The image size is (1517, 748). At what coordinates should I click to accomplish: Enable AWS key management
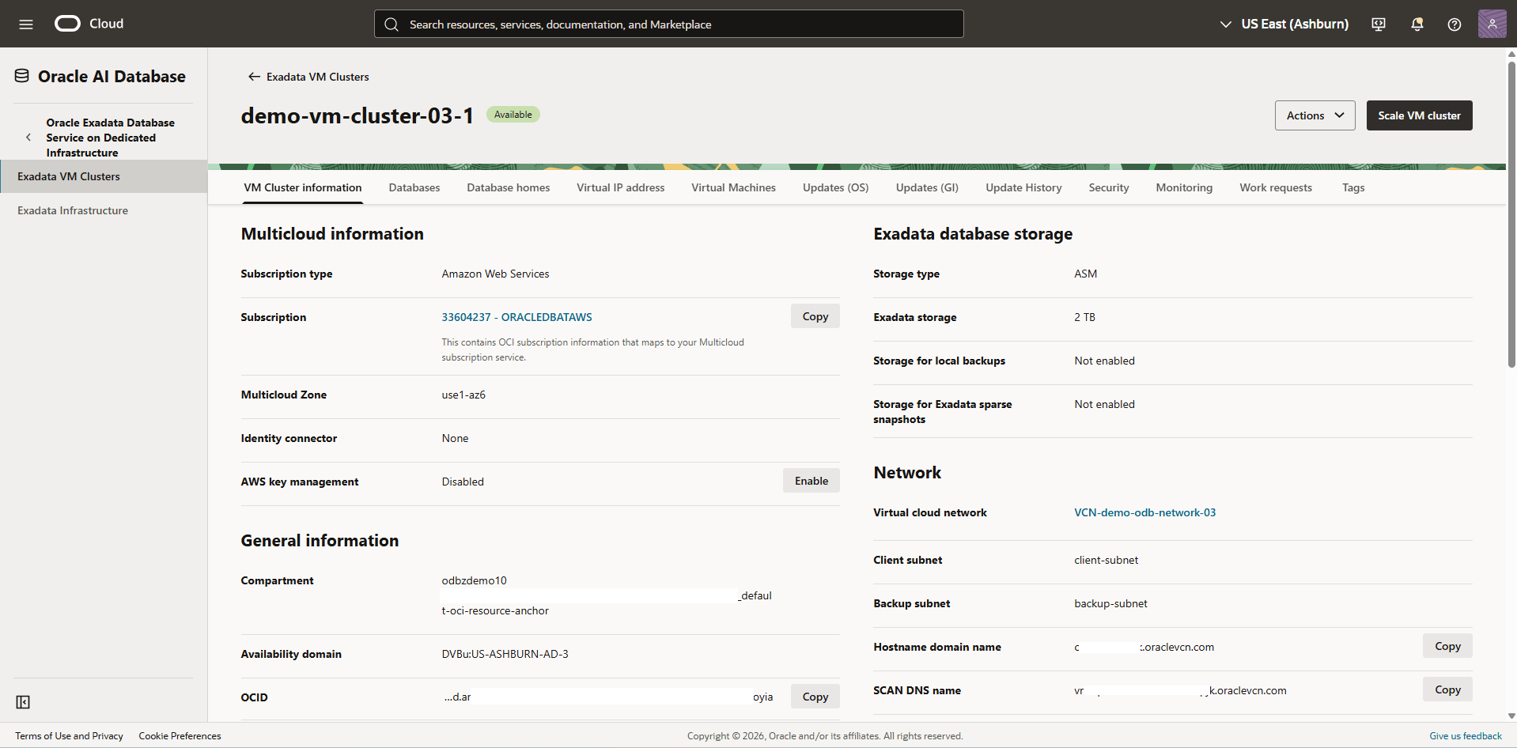(x=811, y=481)
